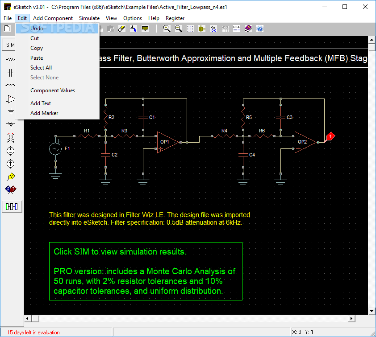Image resolution: width=376 pixels, height=337 pixels.
Task: Choose Copy from the Edit menu
Action: [x=57, y=48]
